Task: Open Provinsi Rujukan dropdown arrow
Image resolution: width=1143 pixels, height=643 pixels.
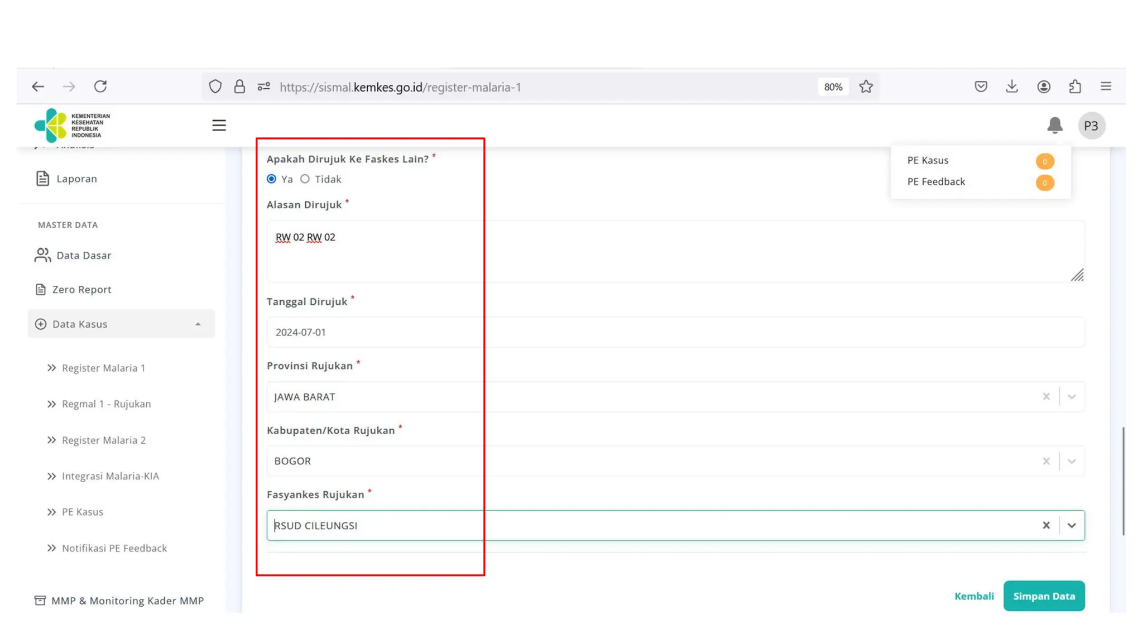Action: coord(1072,397)
